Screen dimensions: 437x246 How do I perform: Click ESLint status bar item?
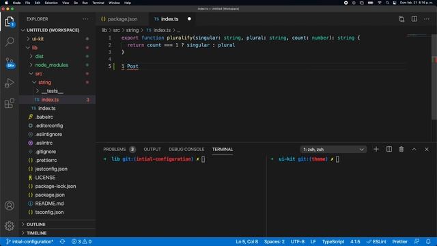376,241
